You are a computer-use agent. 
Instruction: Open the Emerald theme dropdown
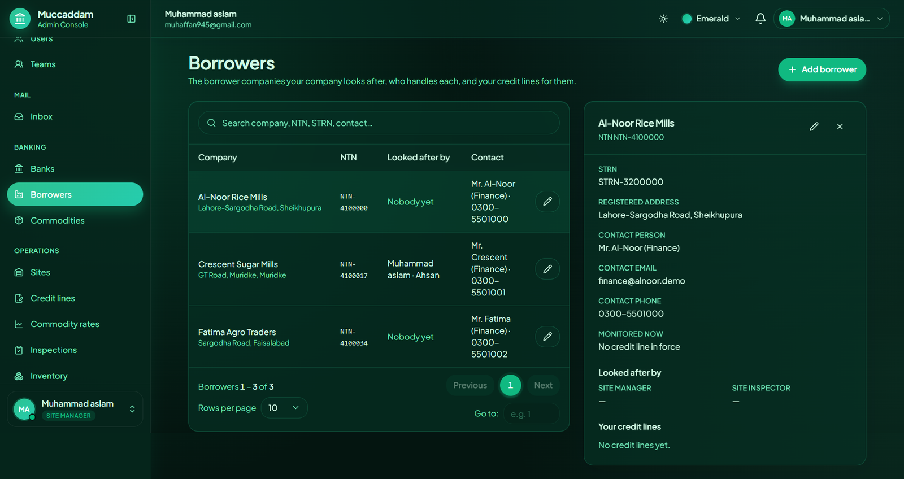(711, 19)
